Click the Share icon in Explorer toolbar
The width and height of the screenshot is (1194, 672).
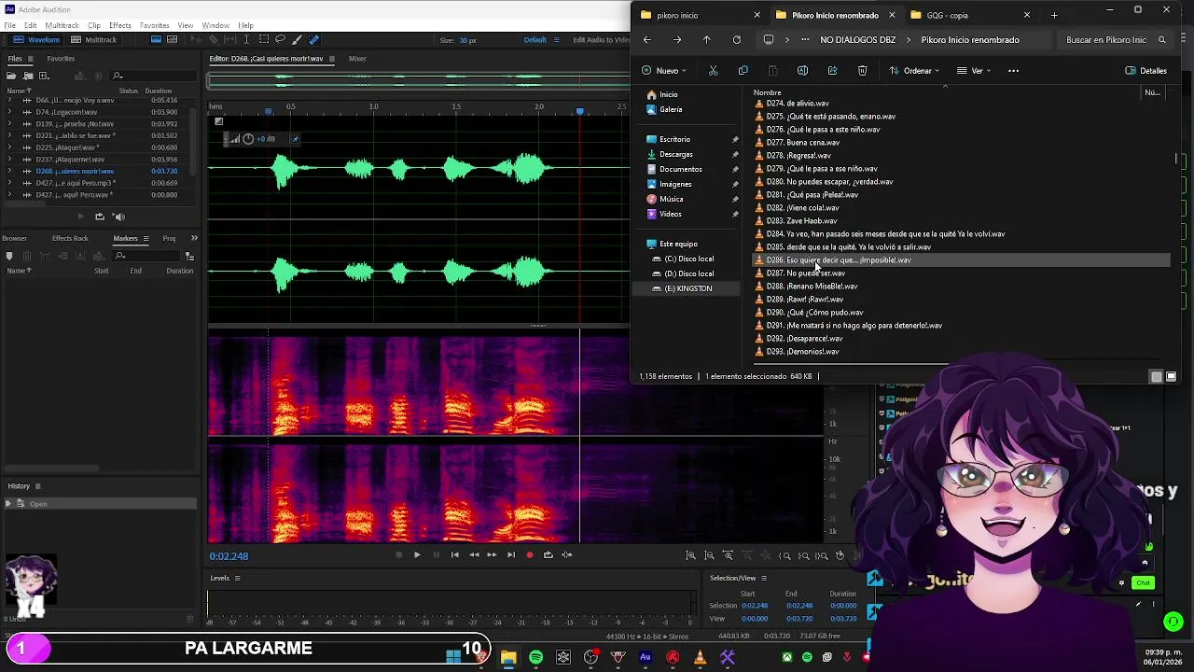(832, 71)
